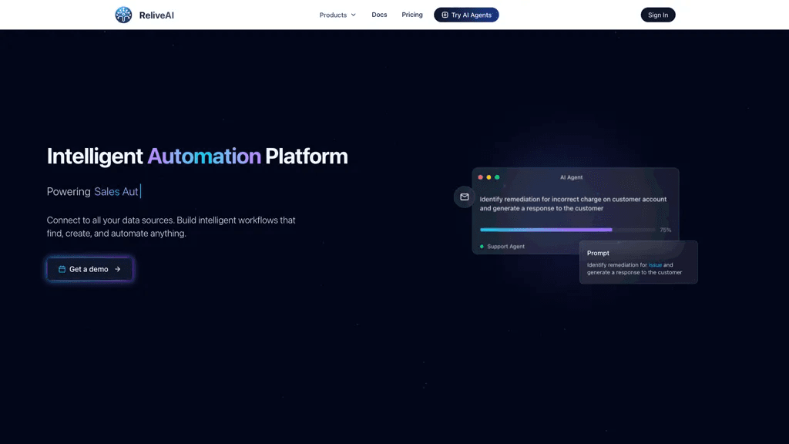Click the mail envelope icon beside AI Agent card
Image resolution: width=789 pixels, height=444 pixels.
tap(465, 197)
